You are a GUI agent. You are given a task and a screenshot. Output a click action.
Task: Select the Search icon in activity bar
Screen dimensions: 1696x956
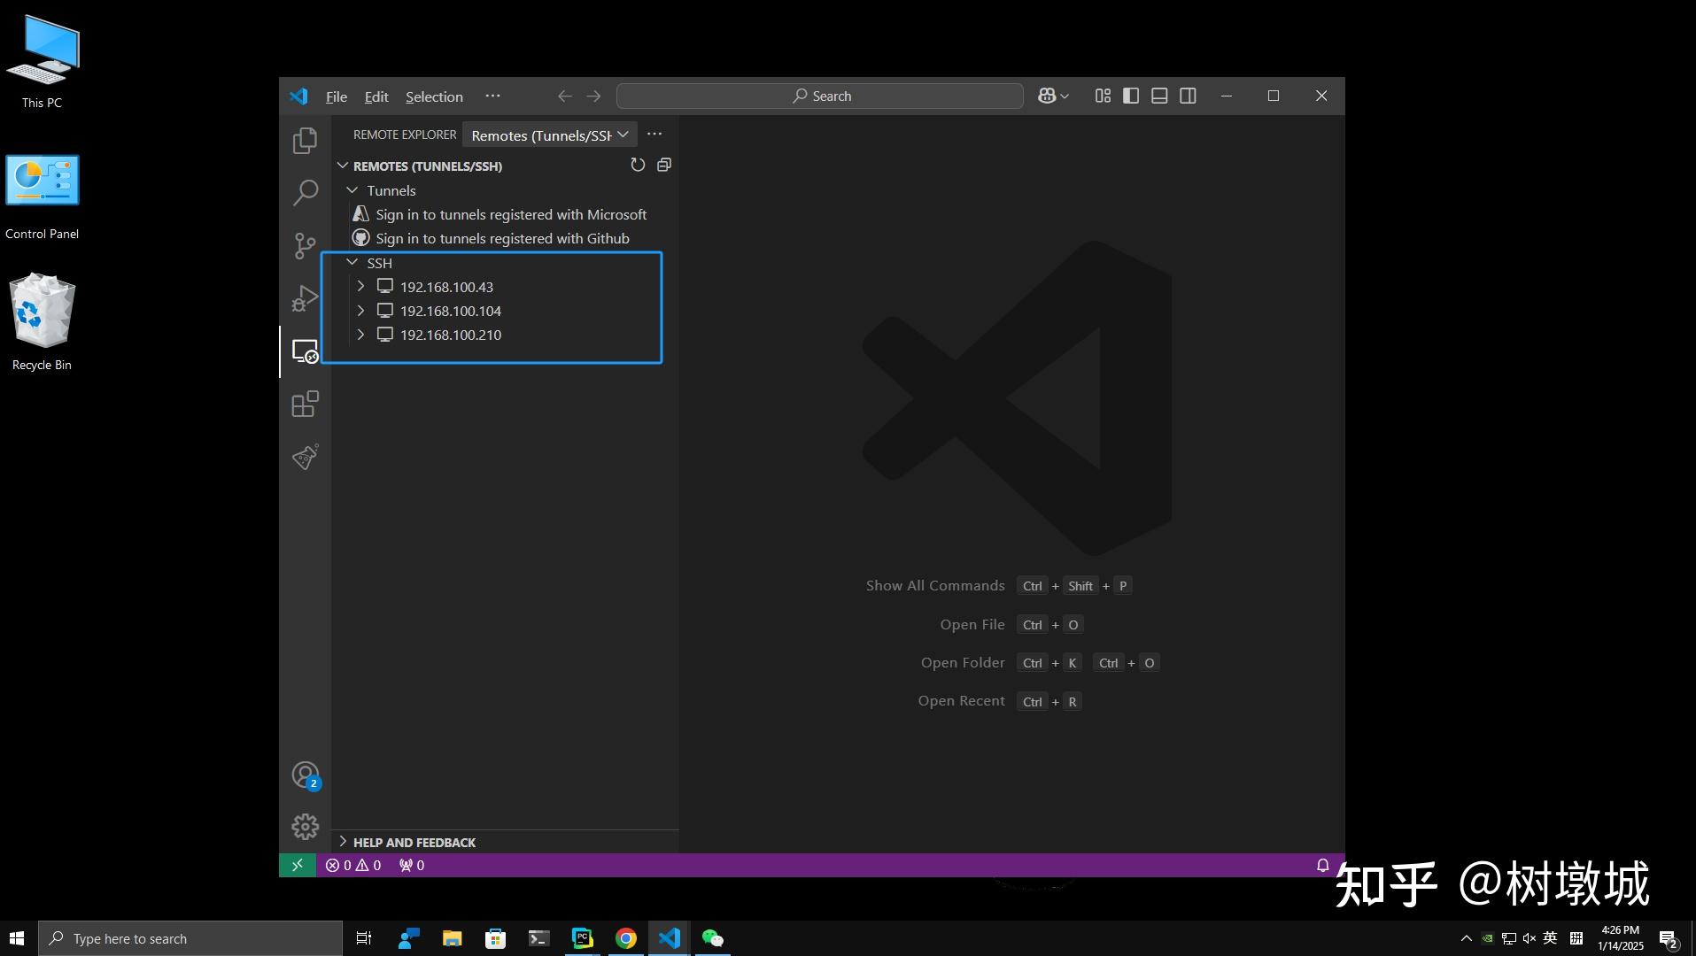tap(304, 192)
